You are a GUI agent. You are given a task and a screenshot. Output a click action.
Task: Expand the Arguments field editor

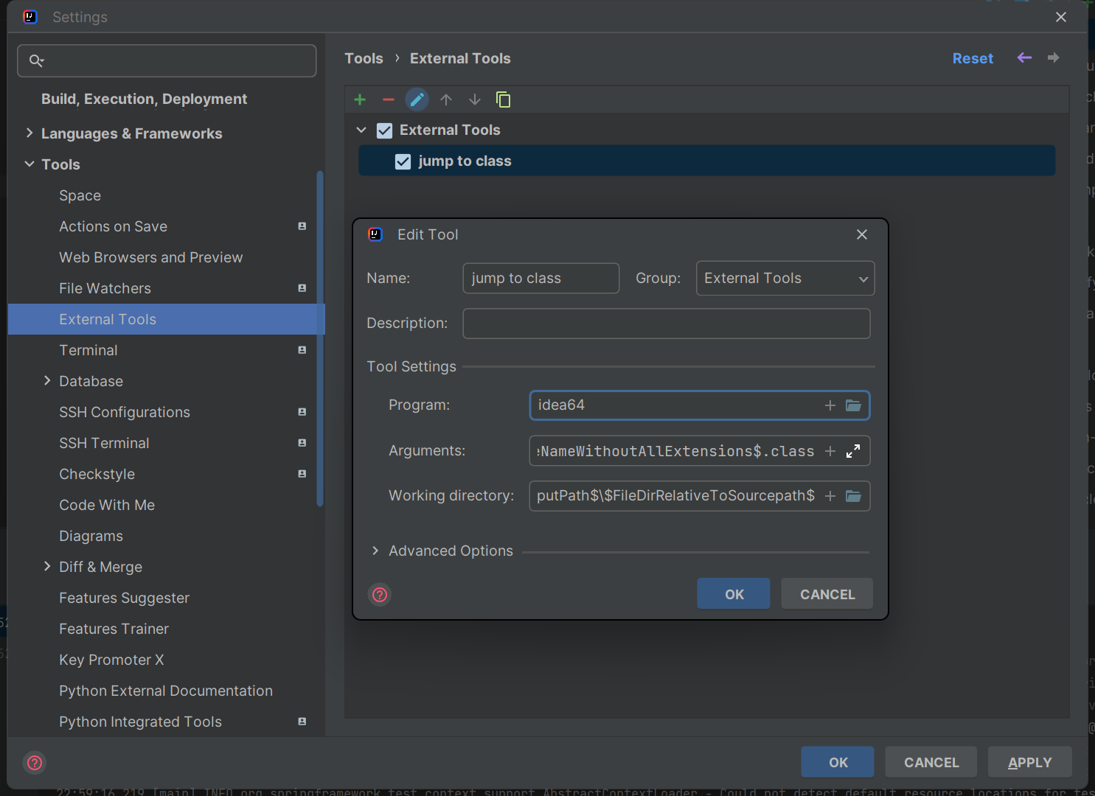pos(853,451)
